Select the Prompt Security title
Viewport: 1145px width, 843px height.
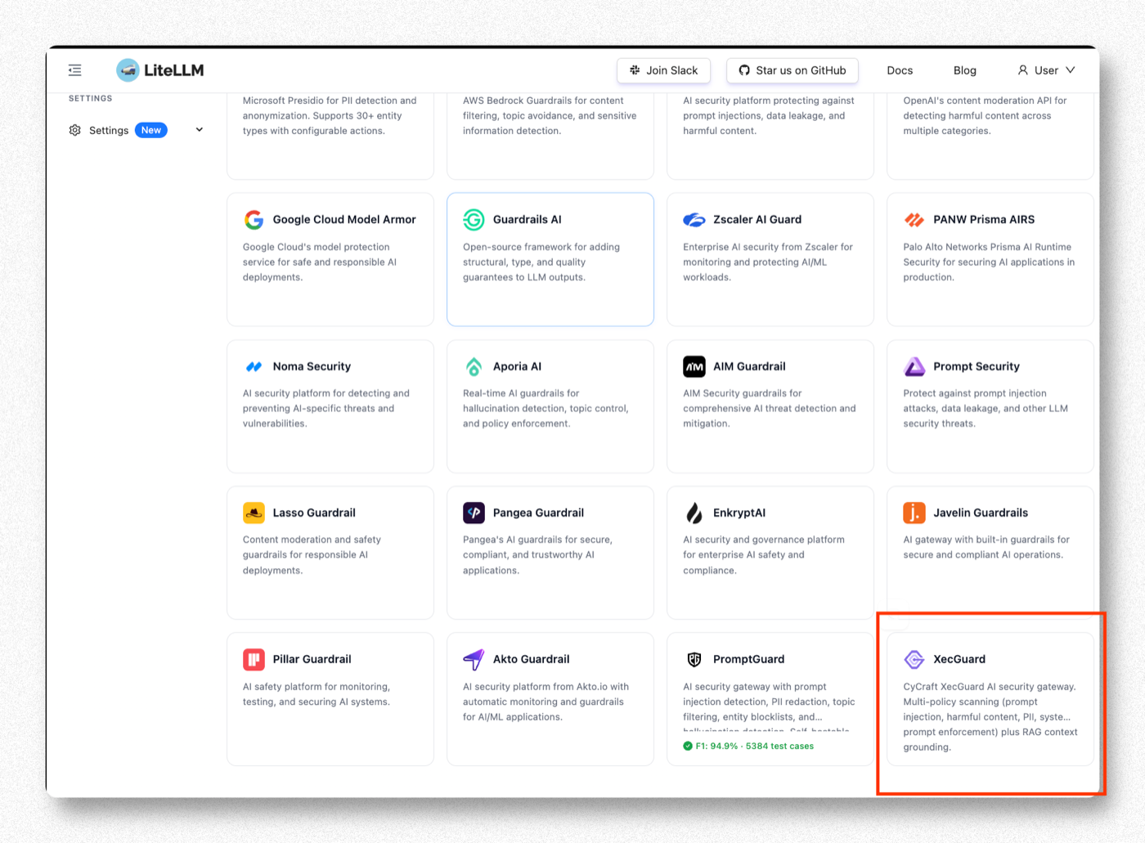[977, 366]
